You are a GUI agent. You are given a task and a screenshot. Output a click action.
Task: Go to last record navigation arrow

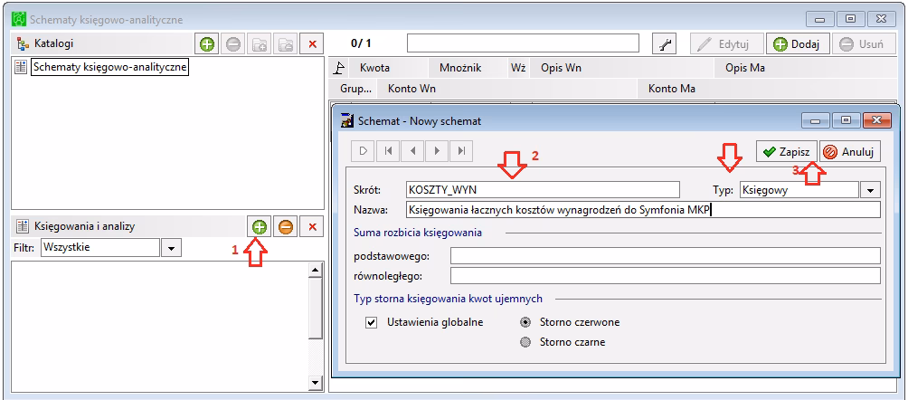pos(460,151)
